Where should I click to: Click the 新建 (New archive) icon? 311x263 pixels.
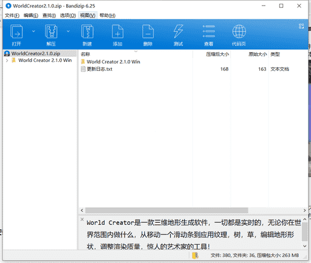(87, 32)
